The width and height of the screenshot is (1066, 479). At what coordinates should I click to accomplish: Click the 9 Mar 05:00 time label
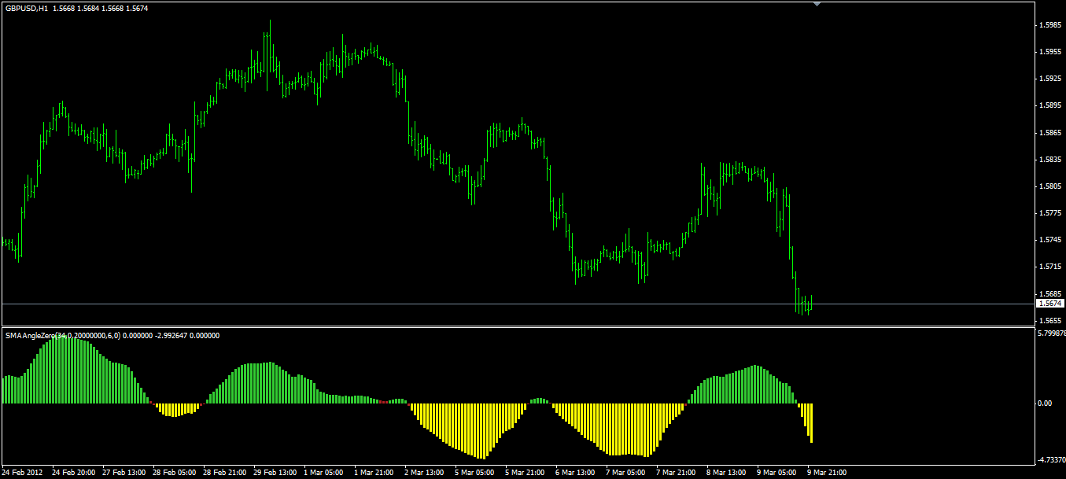(777, 473)
